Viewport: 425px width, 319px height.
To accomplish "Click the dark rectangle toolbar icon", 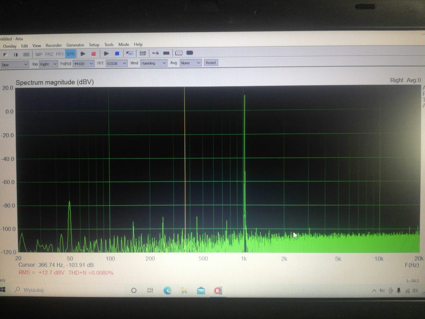I will [166, 53].
